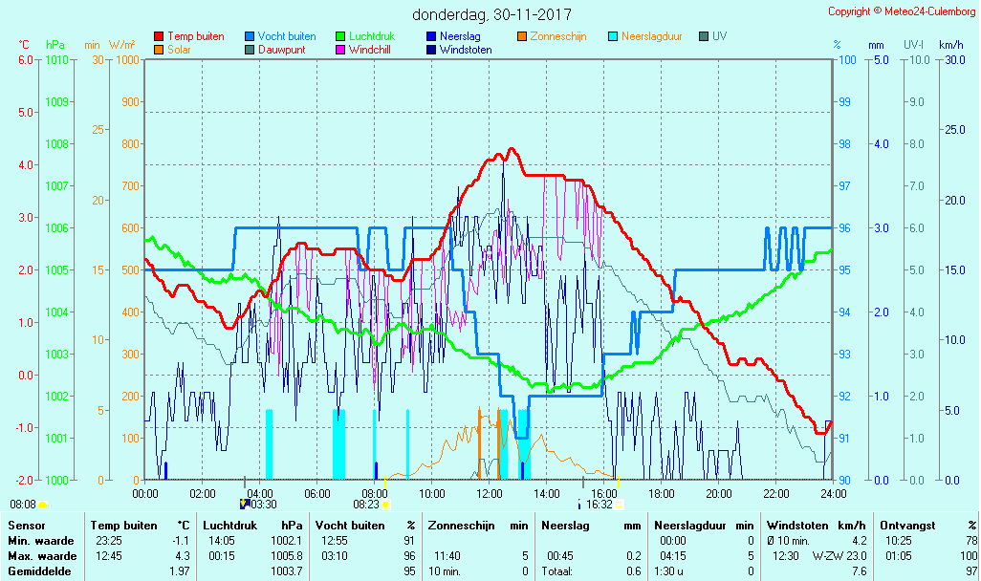
Task: Click the Neerslag legend label
Action: coord(460,36)
